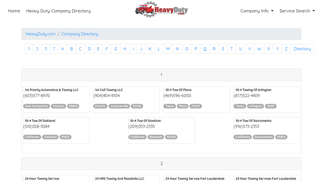Open the Company Info dropdown menu
The image size is (323, 182).
click(x=257, y=11)
